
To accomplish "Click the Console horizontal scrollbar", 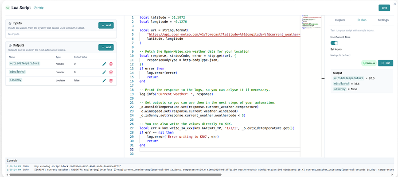I will click(x=116, y=174).
